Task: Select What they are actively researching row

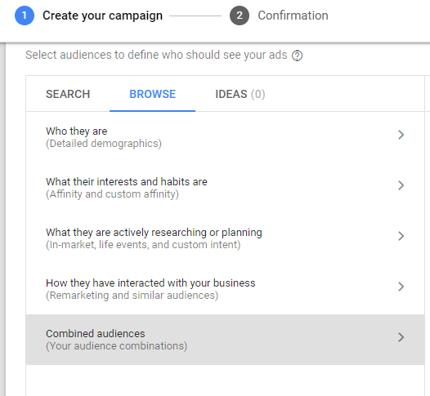Action: (x=225, y=238)
